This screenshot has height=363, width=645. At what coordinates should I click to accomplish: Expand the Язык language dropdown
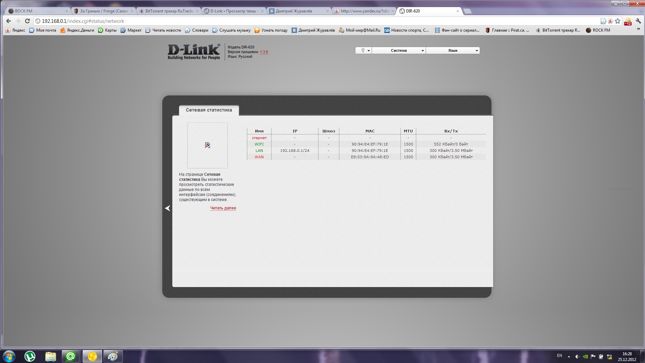tap(453, 50)
